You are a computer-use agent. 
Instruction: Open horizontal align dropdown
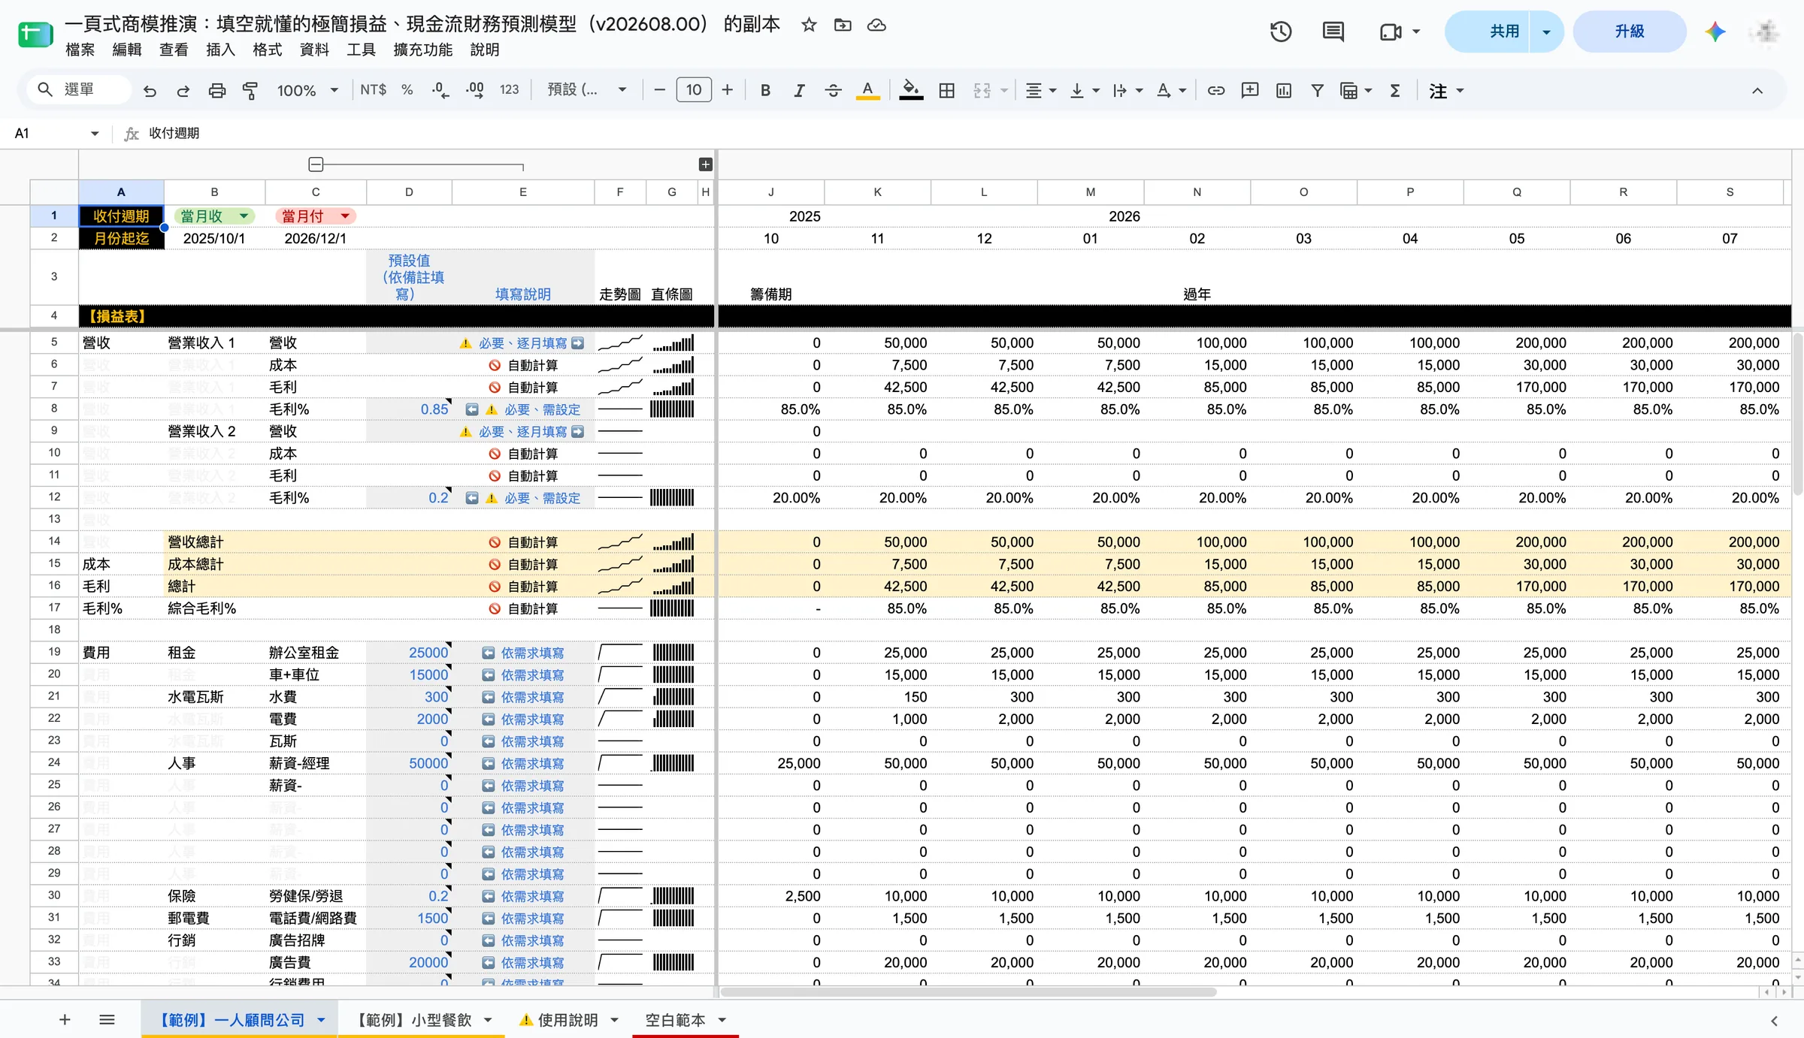(1041, 91)
